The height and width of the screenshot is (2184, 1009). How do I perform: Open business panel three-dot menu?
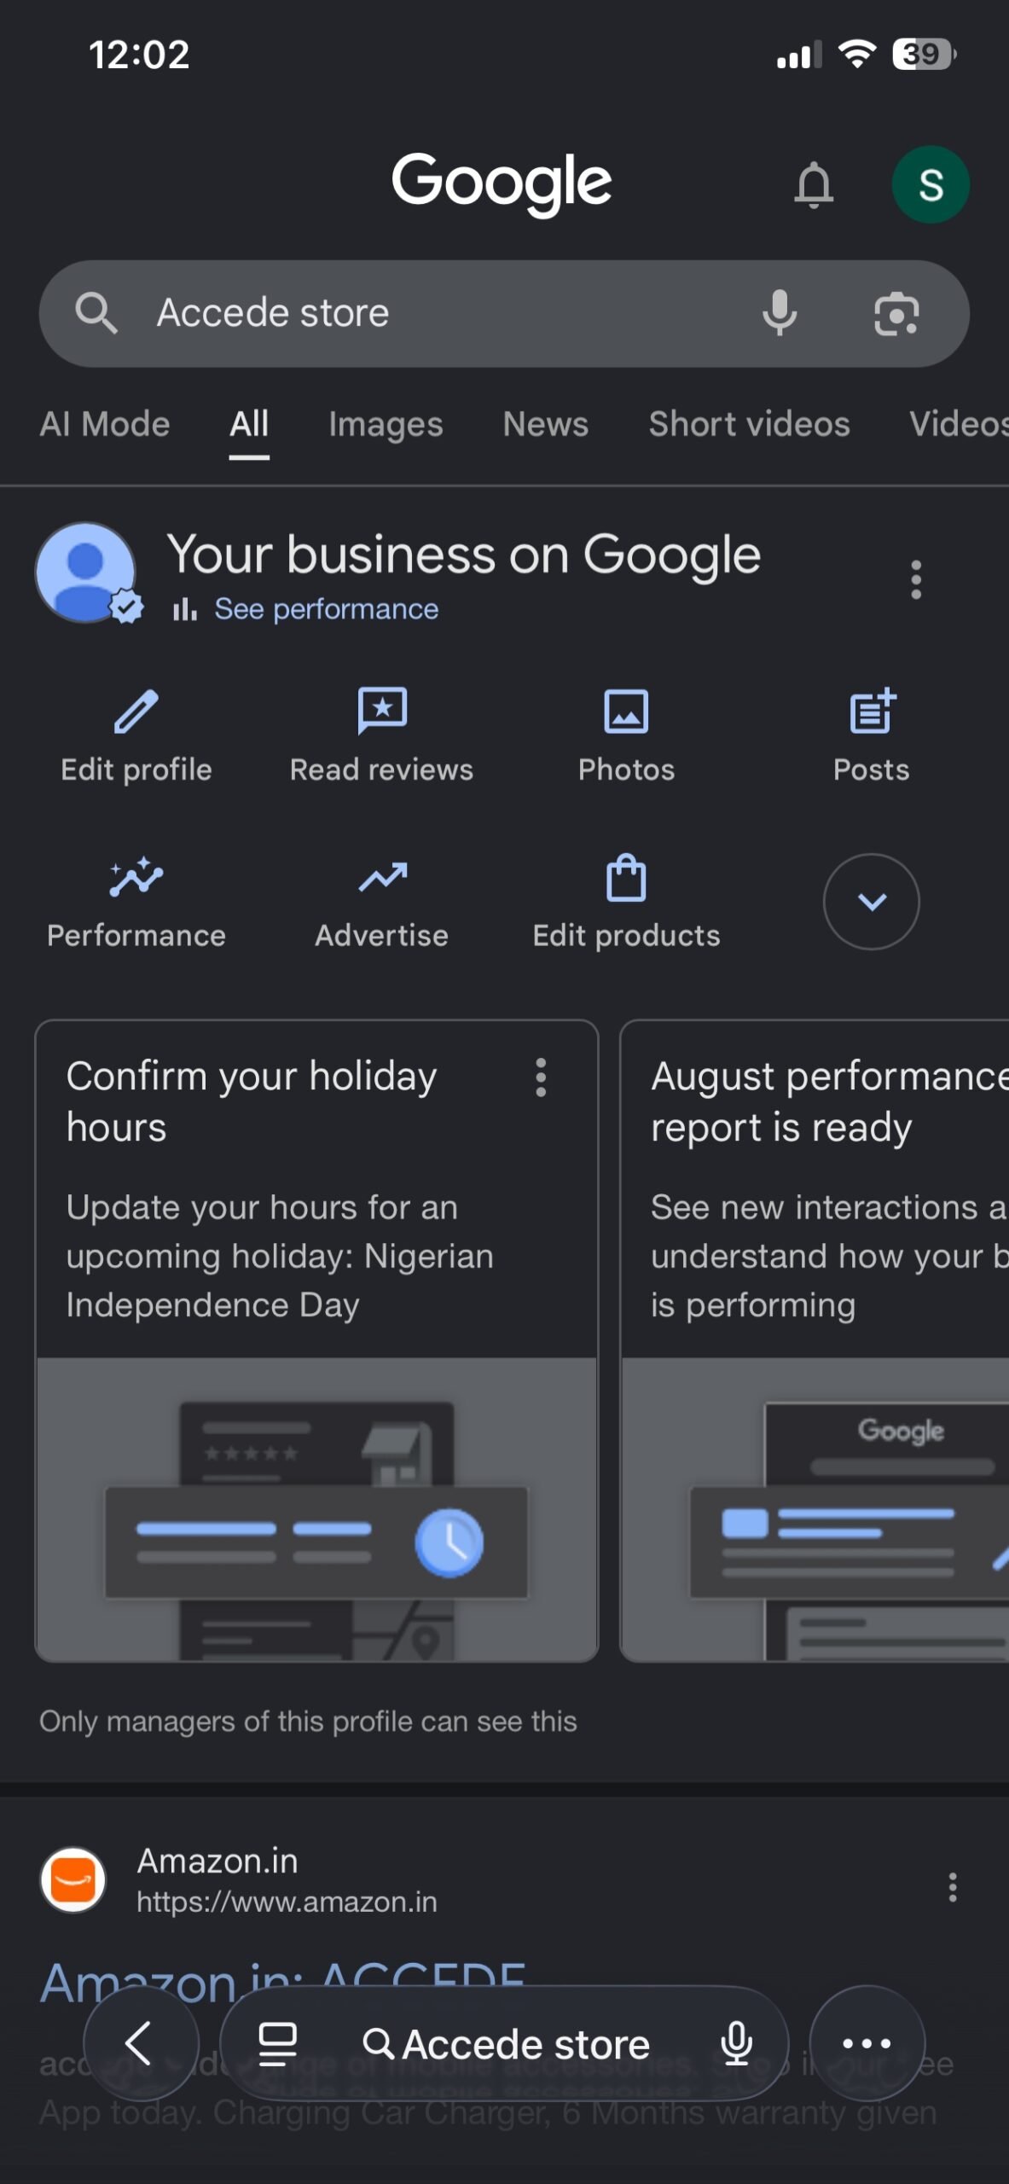916,580
